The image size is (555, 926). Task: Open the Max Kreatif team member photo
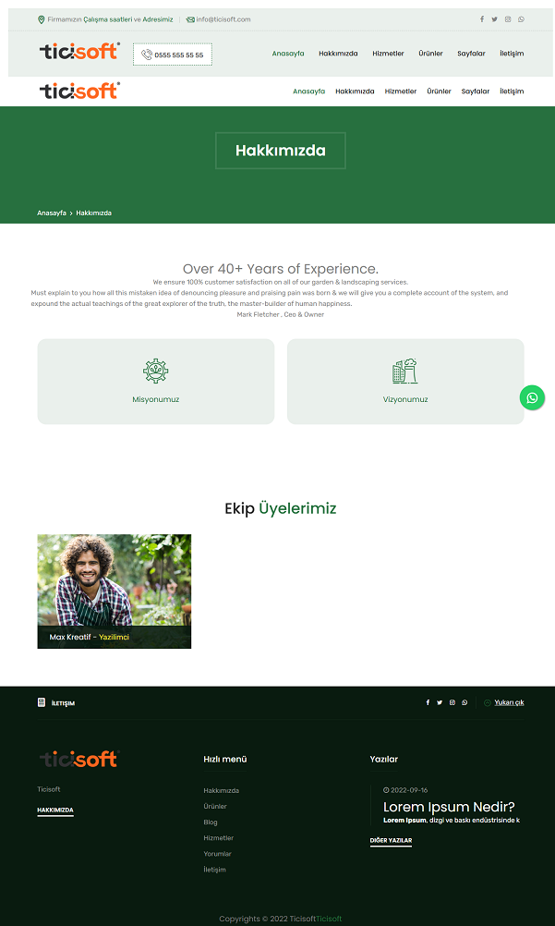click(x=114, y=582)
